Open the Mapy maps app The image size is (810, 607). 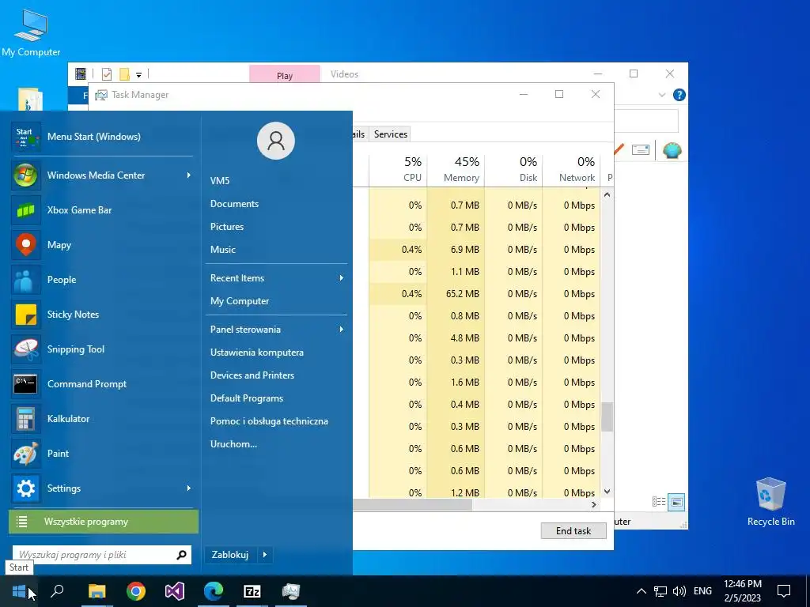pyautogui.click(x=102, y=245)
